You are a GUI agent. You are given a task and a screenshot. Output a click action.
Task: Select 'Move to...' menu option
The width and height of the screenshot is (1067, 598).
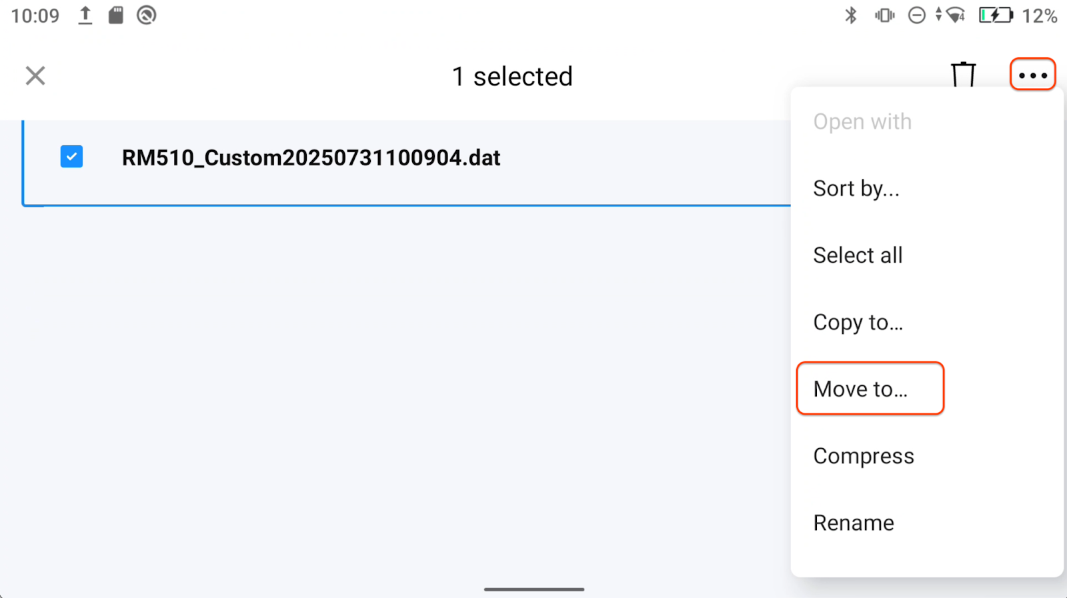(x=860, y=389)
